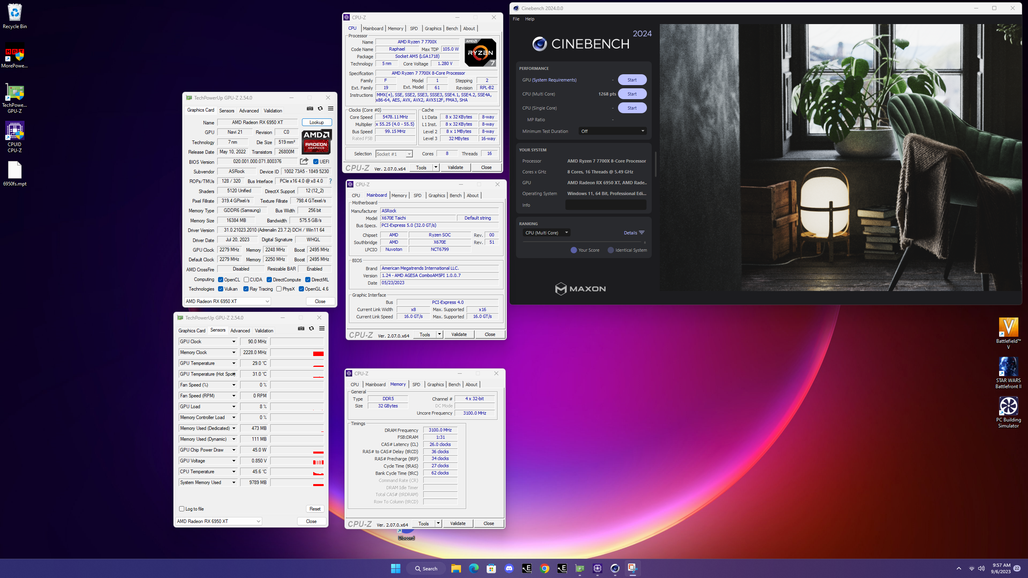Switch to Cinebench taskbar icon
1028x578 pixels.
pos(615,568)
